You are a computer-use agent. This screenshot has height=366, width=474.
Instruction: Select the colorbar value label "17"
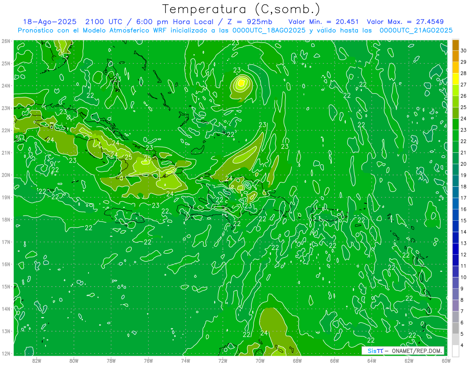[464, 198]
